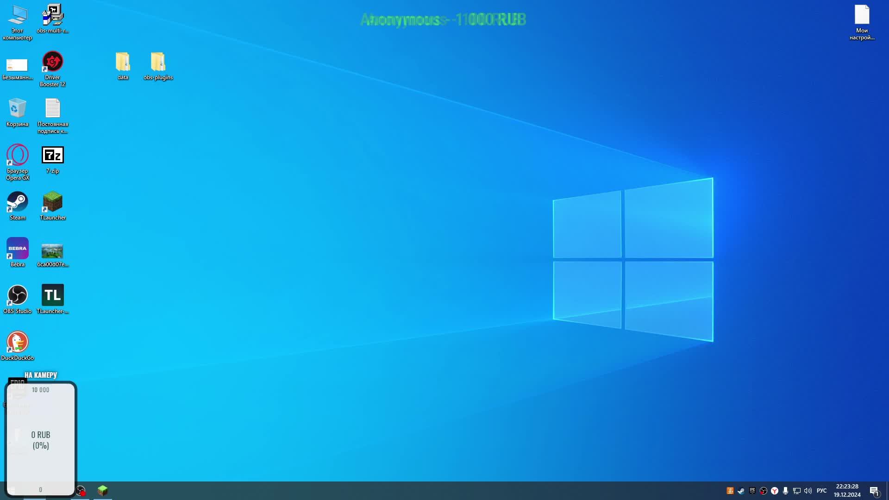This screenshot has width=889, height=500.
Task: Click the Yandex browser tray icon
Action: point(775,491)
